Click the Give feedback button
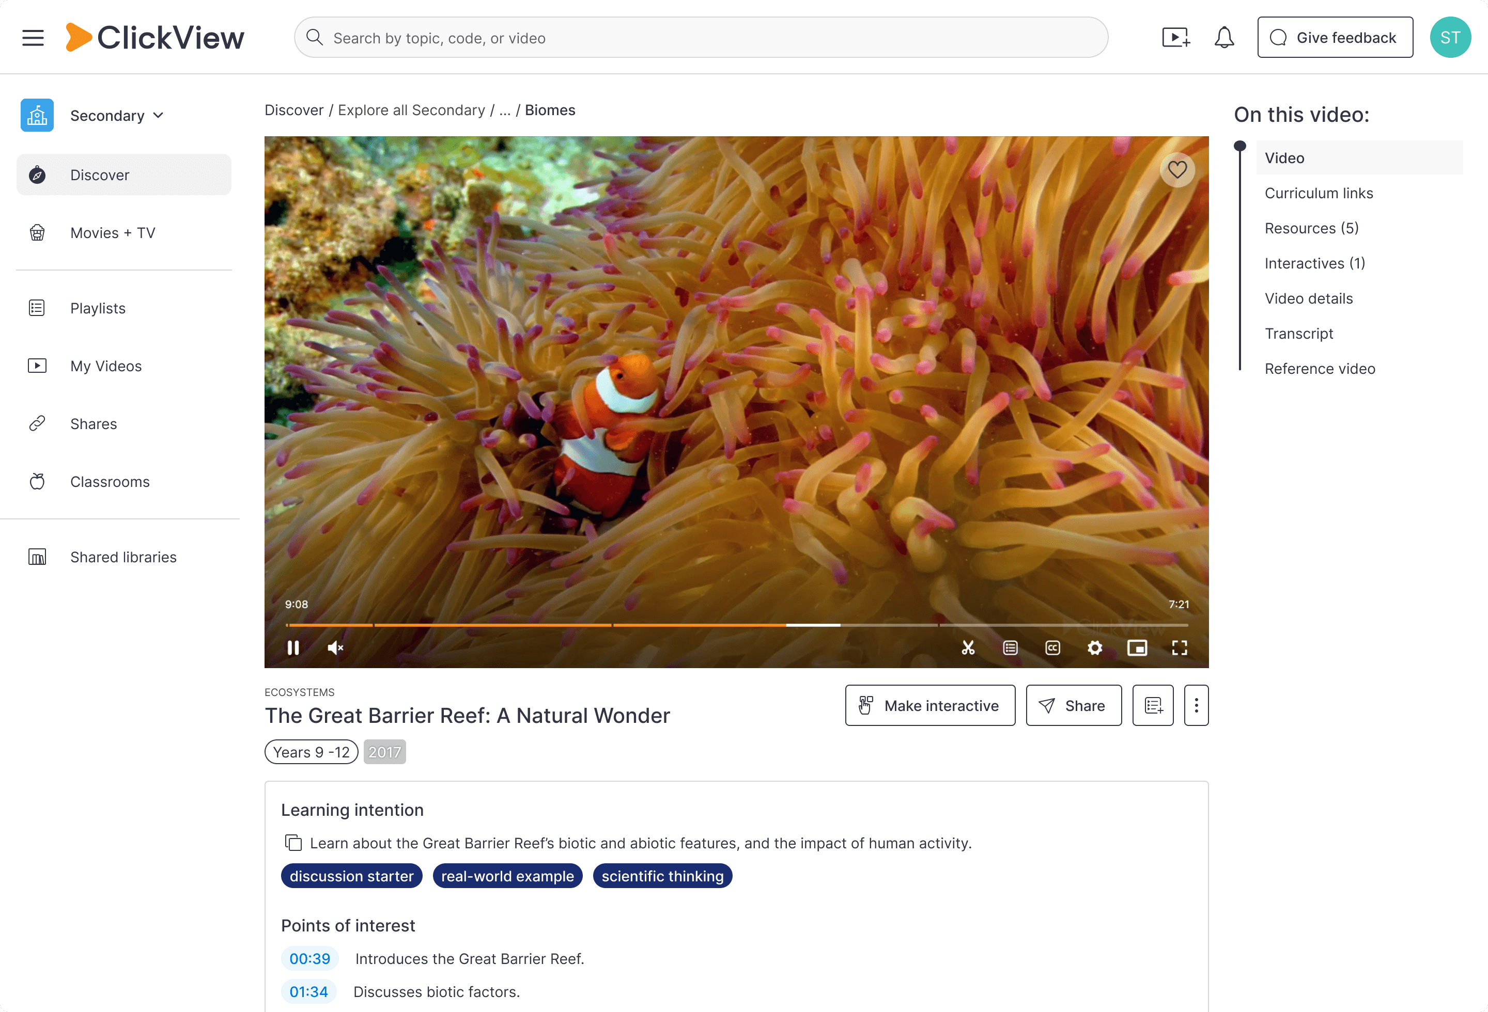This screenshot has height=1012, width=1488. [1335, 38]
